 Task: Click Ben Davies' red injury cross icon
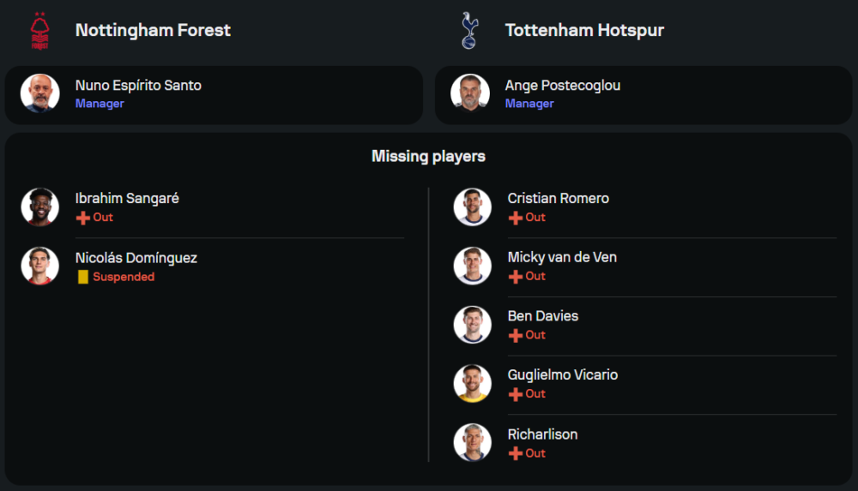pyautogui.click(x=516, y=335)
